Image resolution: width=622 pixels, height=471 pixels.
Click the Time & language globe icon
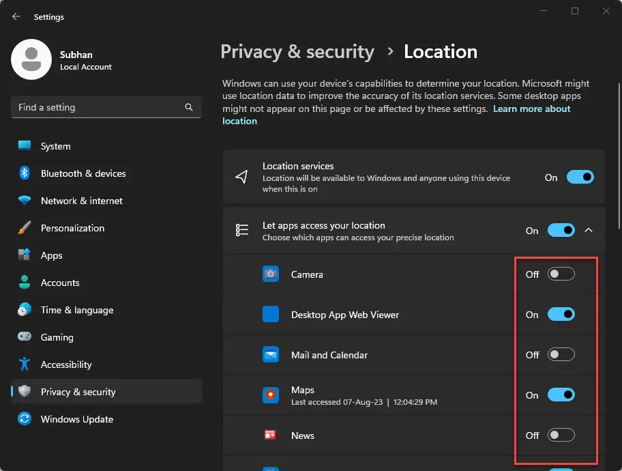tap(25, 309)
